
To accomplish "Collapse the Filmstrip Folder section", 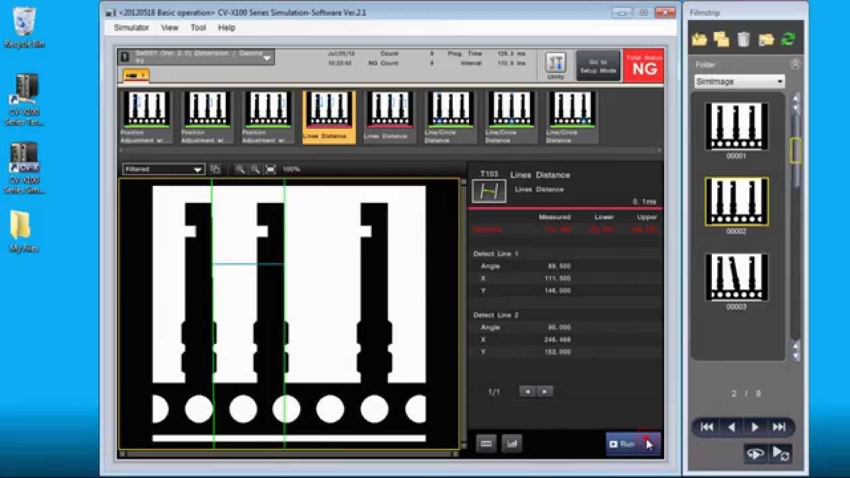I will pos(795,64).
